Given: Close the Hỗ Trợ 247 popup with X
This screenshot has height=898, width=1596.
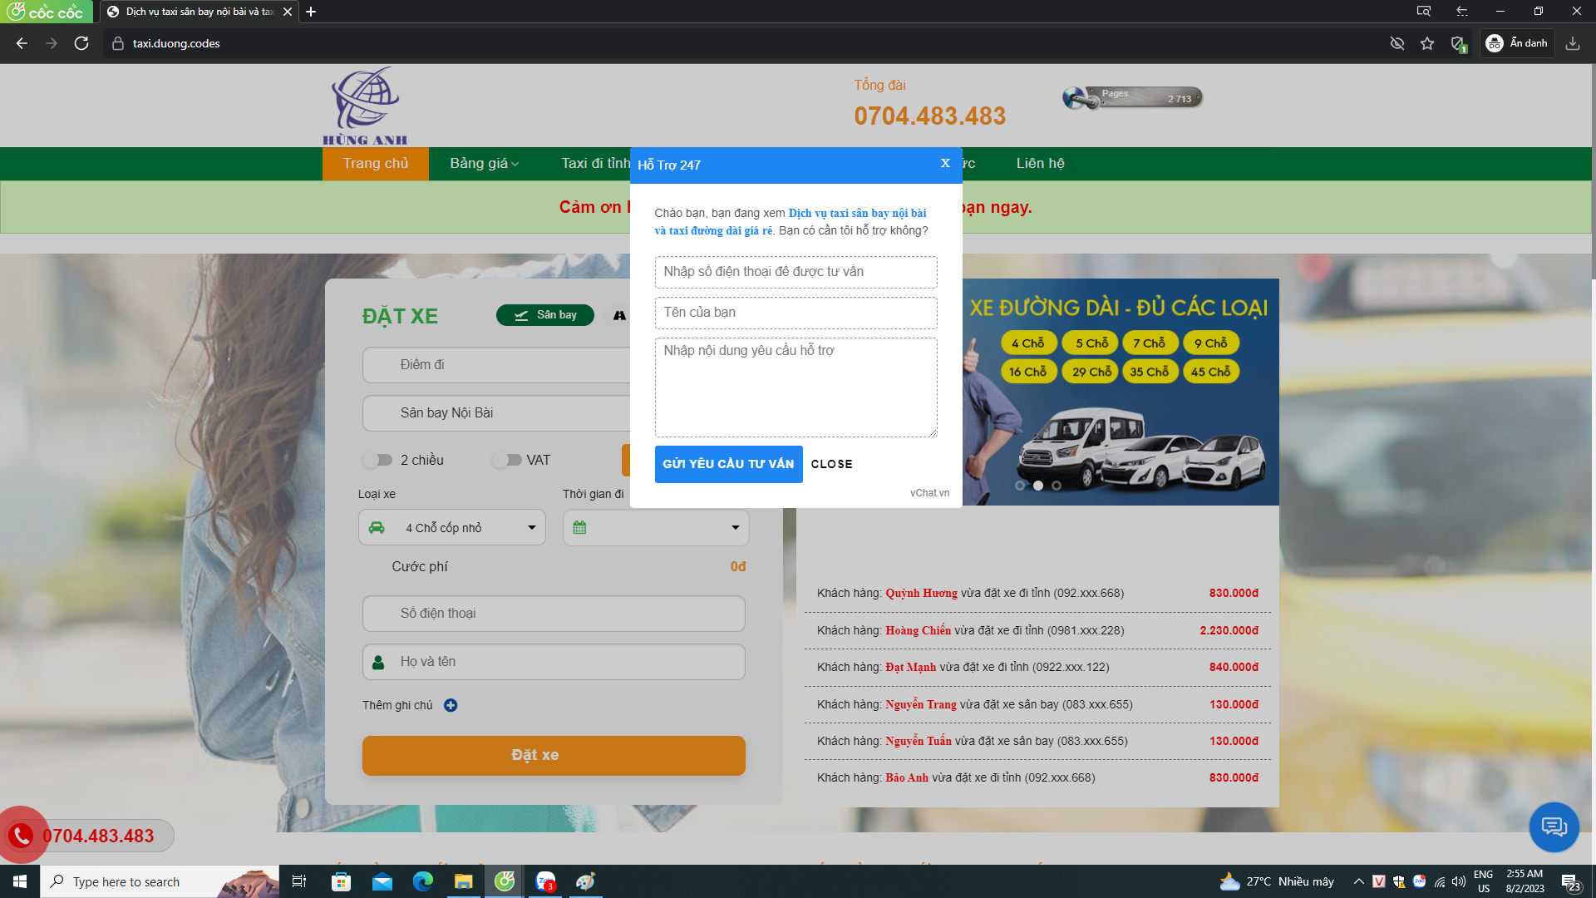Looking at the screenshot, I should point(945,163).
